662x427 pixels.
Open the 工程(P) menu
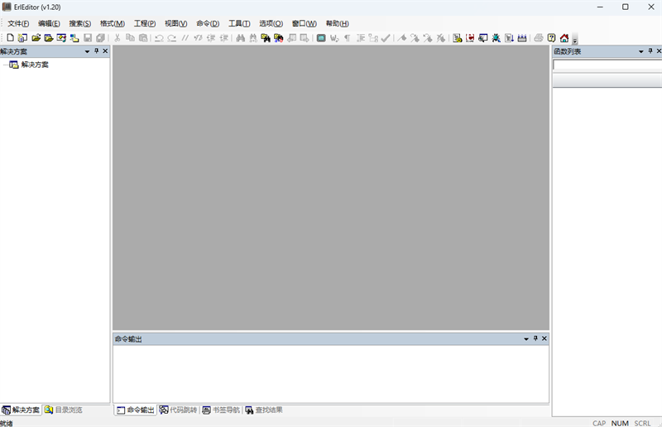145,24
